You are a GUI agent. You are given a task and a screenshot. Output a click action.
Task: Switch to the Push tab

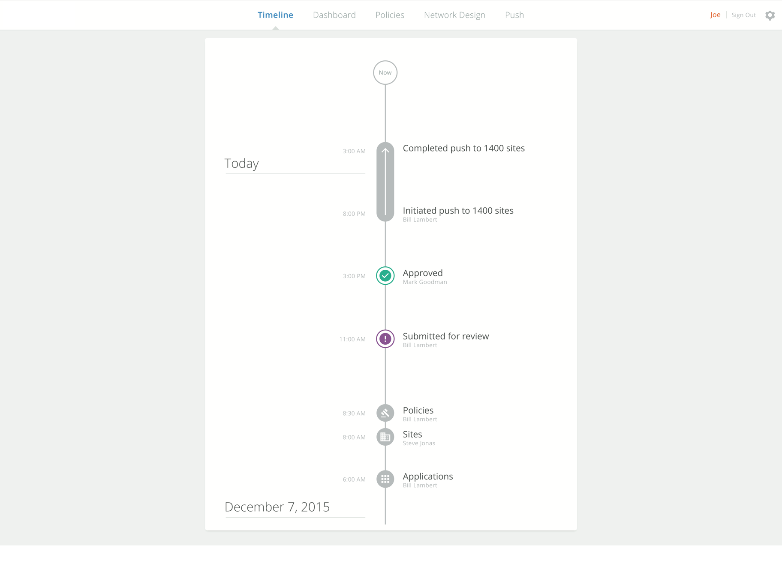coord(514,15)
